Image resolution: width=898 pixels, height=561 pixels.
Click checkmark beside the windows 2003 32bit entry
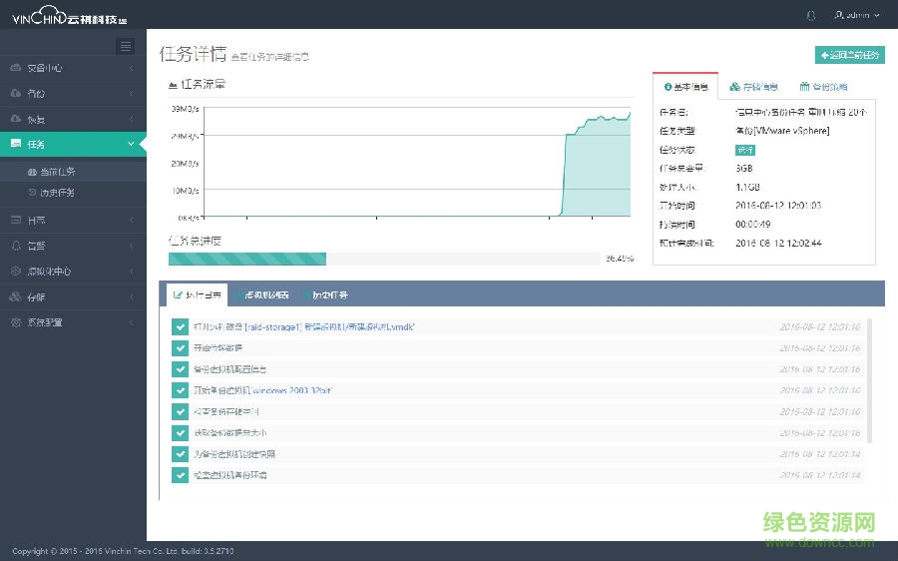tap(180, 390)
